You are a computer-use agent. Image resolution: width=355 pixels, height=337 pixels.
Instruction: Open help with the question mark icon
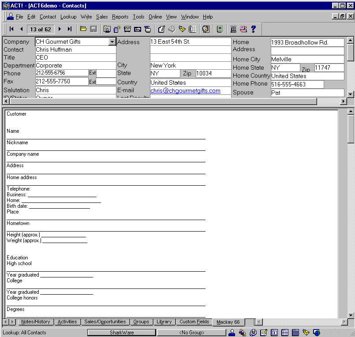point(253,29)
